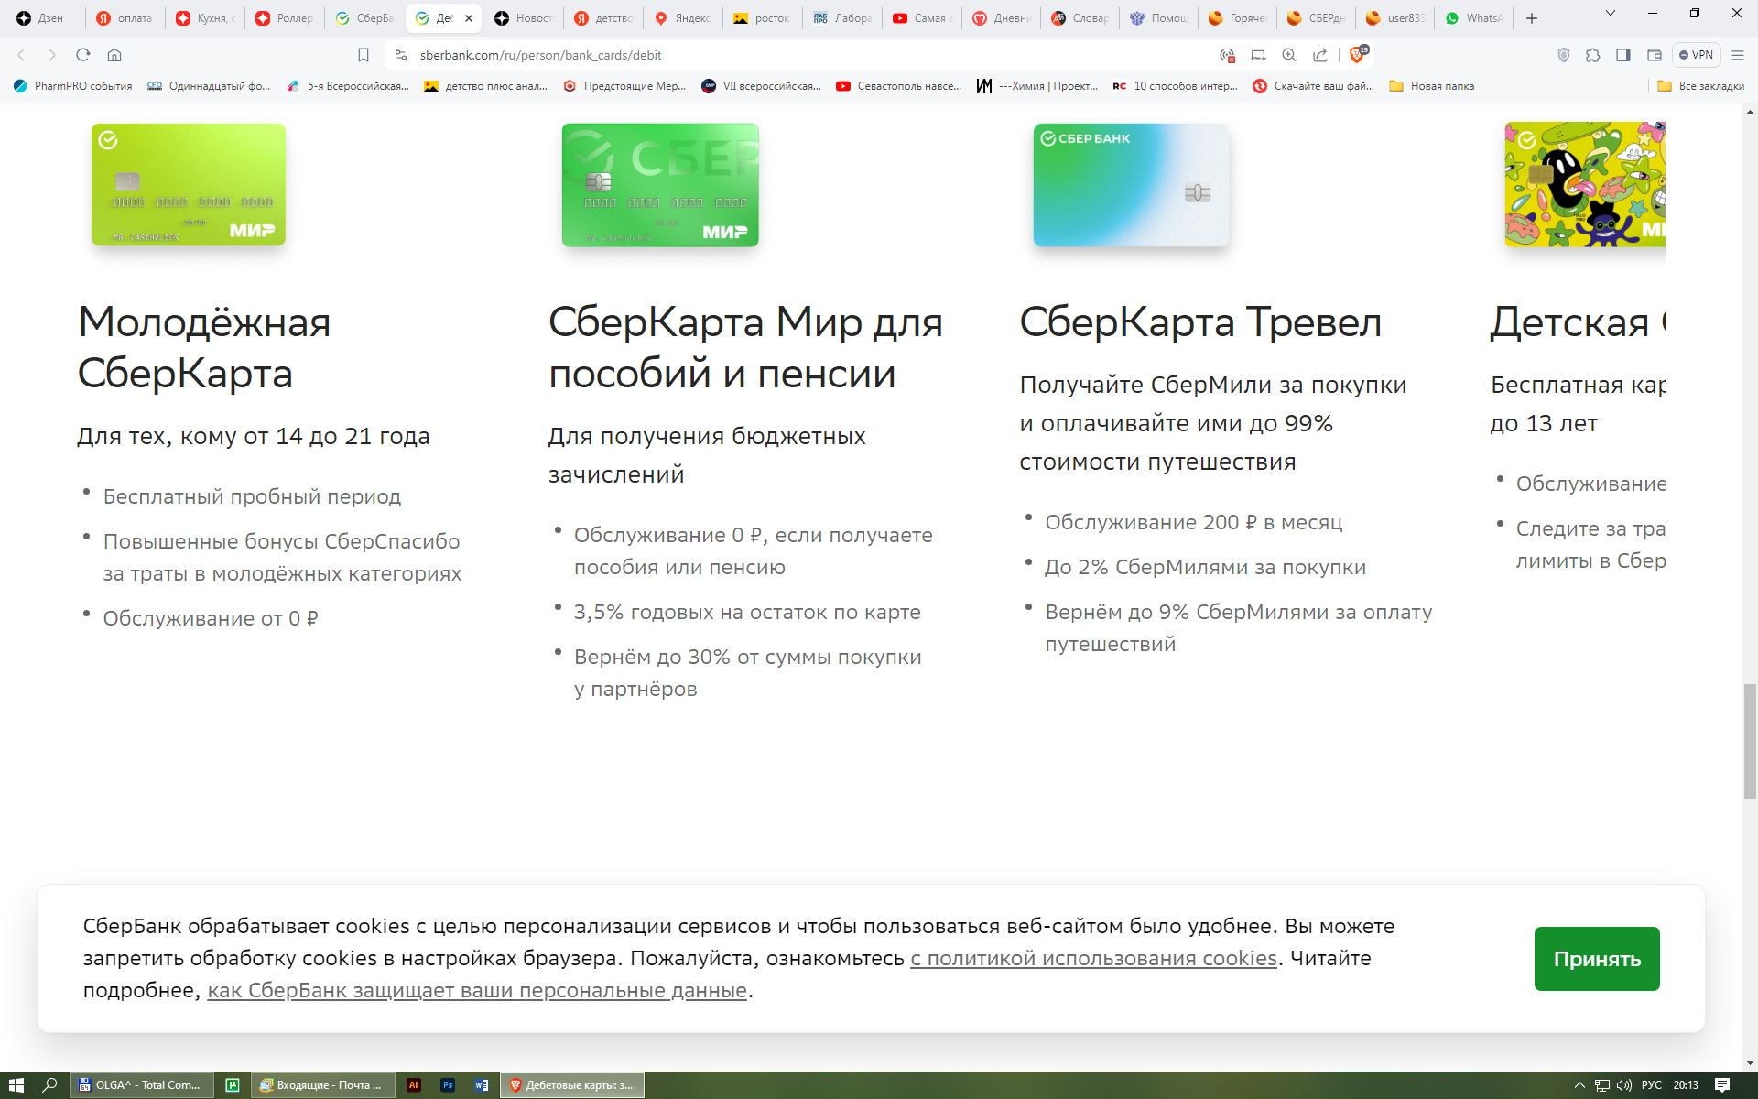Image resolution: width=1758 pixels, height=1099 pixels.
Task: Expand the Brave hamburger main menu
Action: (x=1738, y=55)
